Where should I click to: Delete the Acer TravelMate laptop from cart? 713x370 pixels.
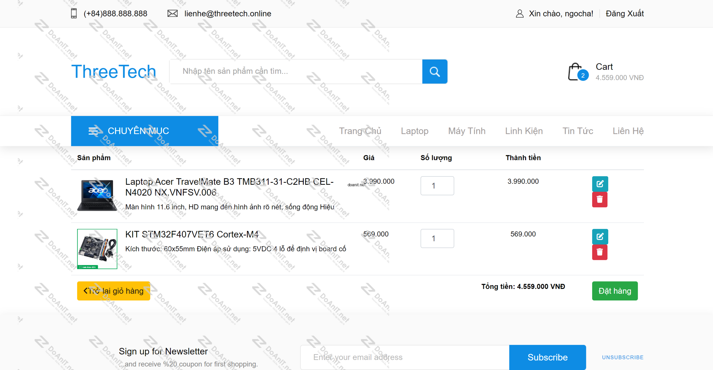600,199
